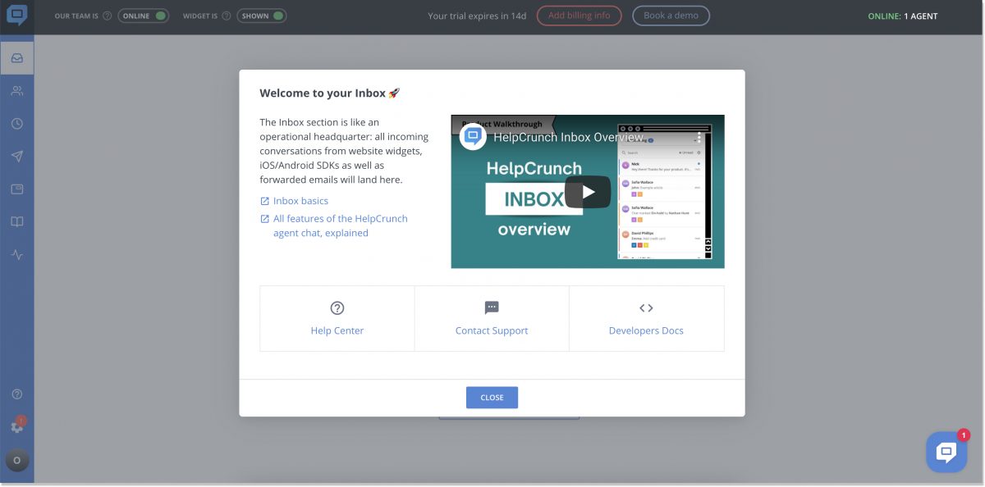
Task: Click the Add billing info button
Action: (x=579, y=16)
